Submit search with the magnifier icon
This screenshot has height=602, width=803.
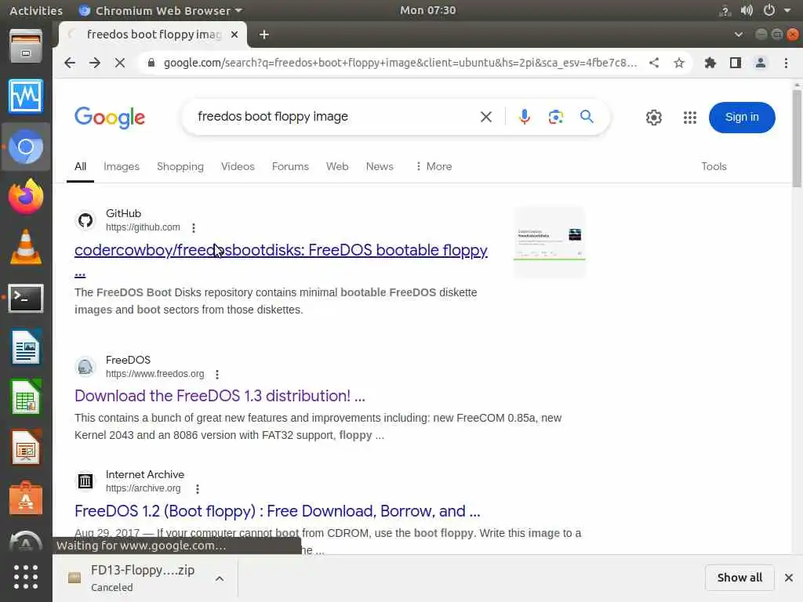[x=587, y=117]
